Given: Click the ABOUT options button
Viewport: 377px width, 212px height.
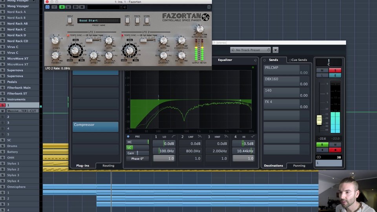Looking at the screenshot, I should (70, 20).
